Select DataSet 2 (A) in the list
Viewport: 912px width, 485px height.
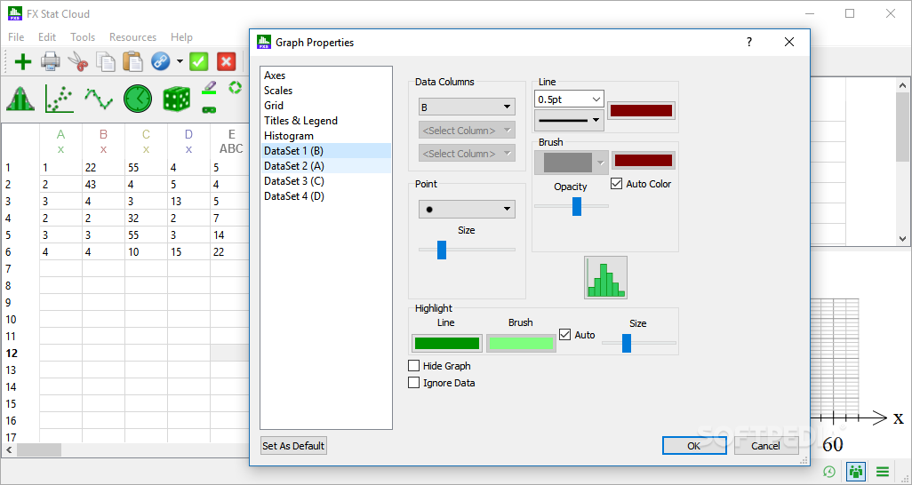click(x=325, y=166)
